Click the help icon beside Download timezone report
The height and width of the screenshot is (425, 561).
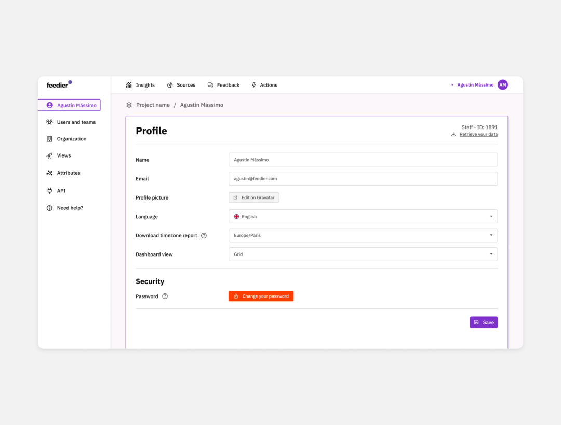click(204, 236)
